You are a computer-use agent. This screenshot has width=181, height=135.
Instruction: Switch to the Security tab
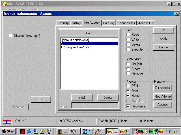(x=63, y=23)
